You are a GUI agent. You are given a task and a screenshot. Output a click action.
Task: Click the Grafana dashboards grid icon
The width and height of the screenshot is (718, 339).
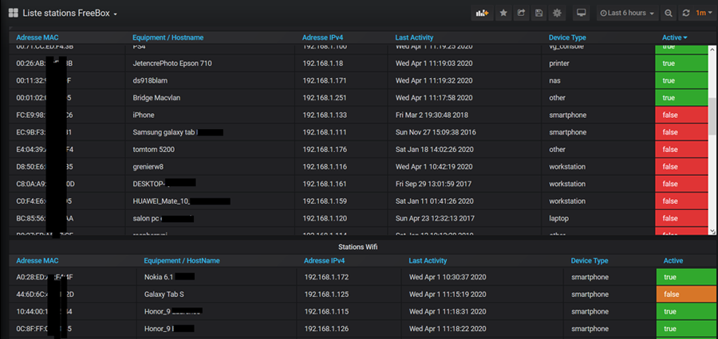[14, 14]
